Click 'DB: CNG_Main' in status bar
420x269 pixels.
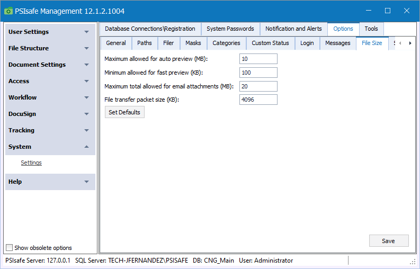[x=213, y=261]
